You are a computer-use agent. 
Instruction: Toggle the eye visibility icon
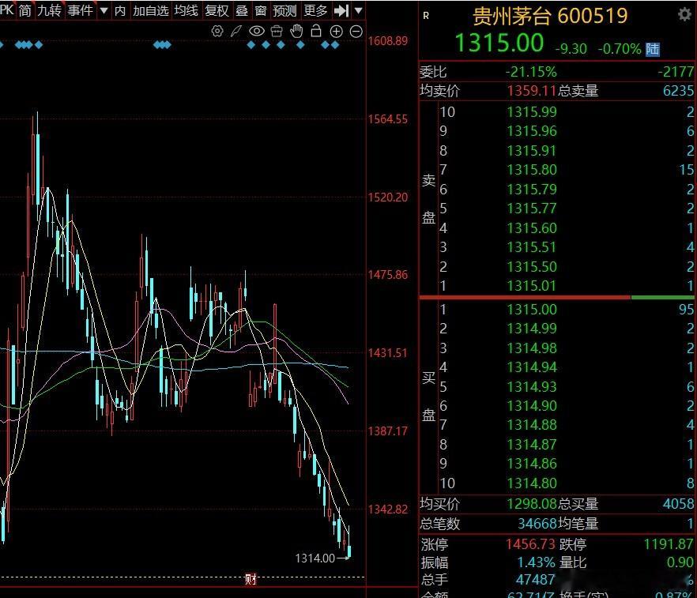[x=257, y=31]
